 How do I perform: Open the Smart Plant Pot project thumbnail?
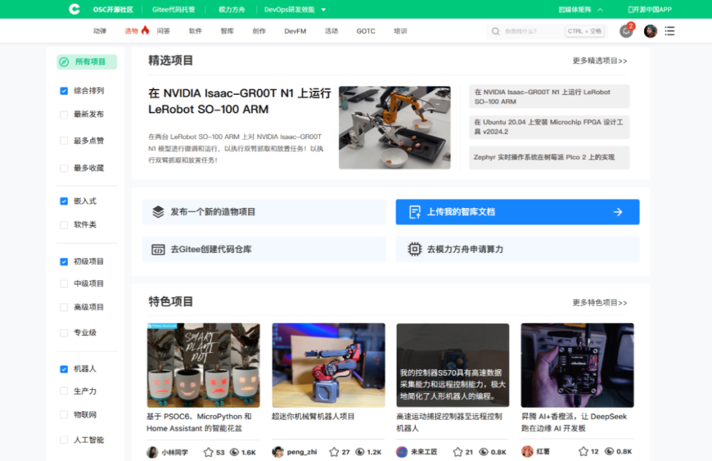[204, 366]
